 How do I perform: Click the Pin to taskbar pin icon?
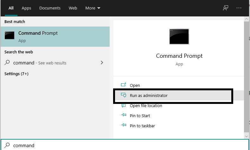click(124, 125)
